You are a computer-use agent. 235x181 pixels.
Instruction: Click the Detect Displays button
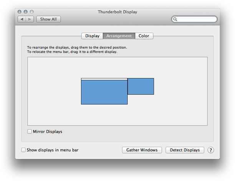185,150
